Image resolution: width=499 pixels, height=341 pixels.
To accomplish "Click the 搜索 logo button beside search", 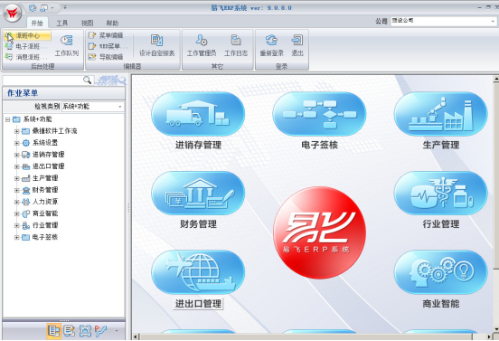I will coord(110,80).
